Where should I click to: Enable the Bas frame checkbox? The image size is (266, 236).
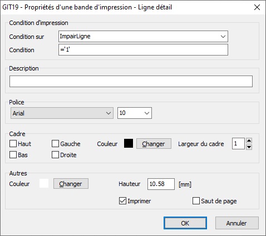click(x=13, y=155)
